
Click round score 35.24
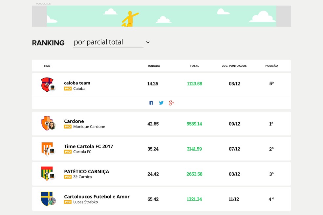point(153,149)
